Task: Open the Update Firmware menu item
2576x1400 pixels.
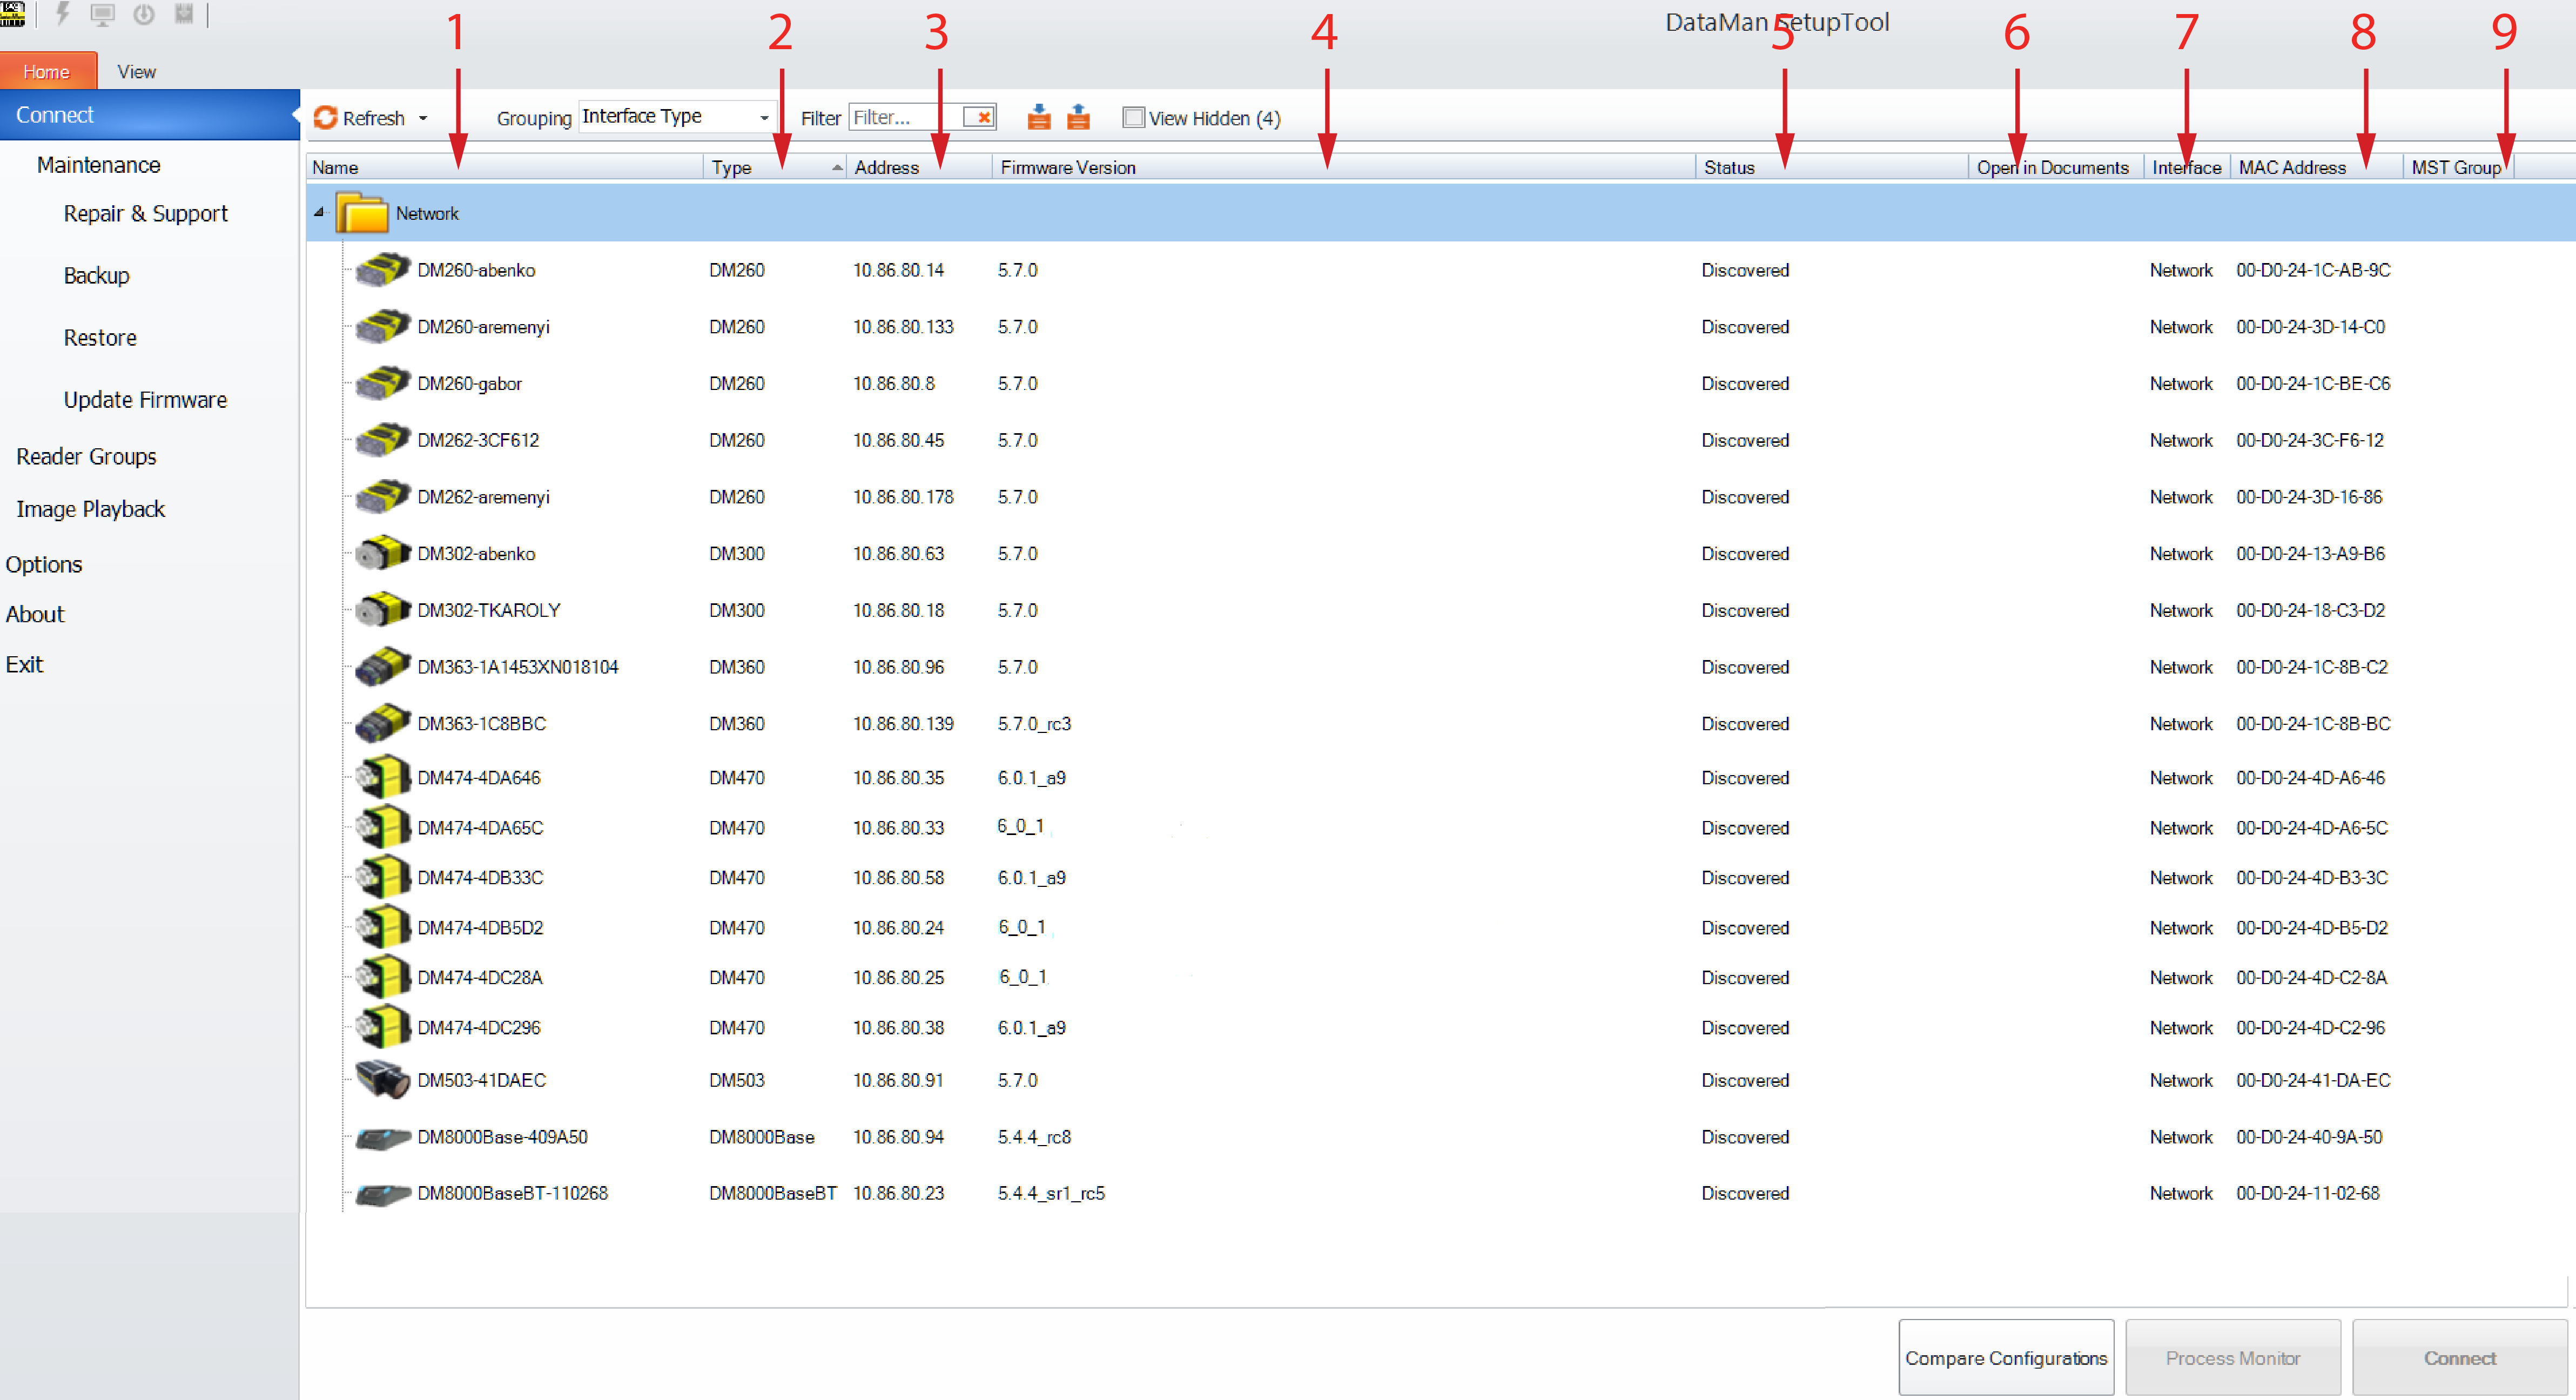Action: (x=145, y=400)
